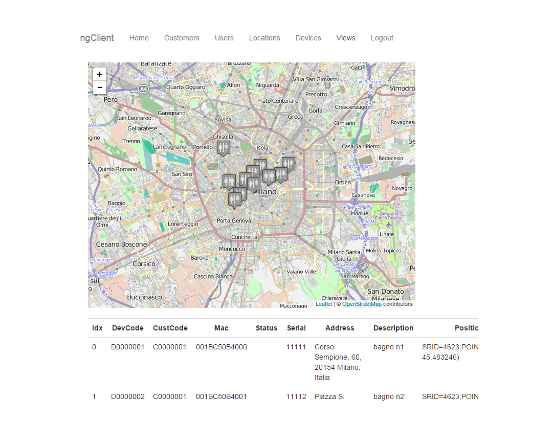Viewport: 553px width, 443px height.
Task: Click the Corso Sempione address cell
Action: 338,362
